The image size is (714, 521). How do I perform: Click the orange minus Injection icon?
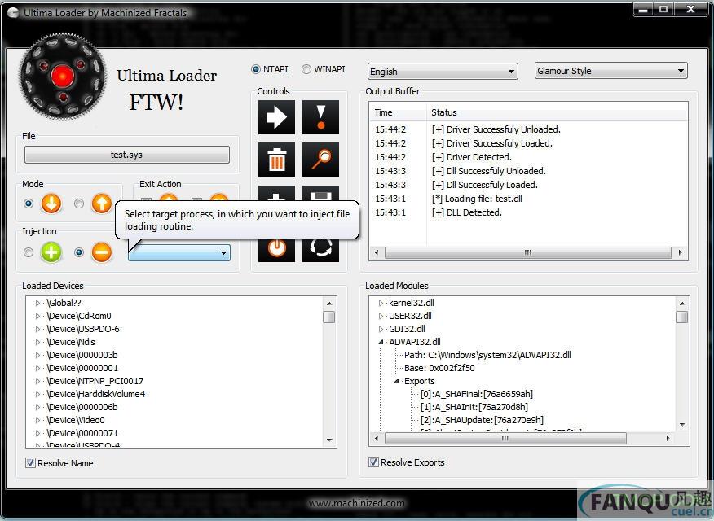(x=102, y=252)
